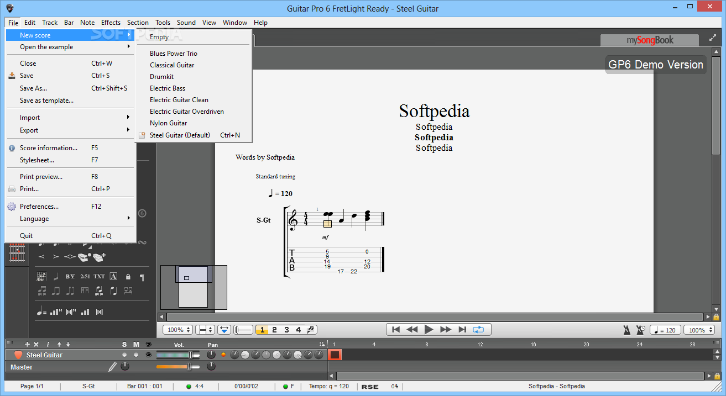This screenshot has height=396, width=726.
Task: Move track up arrow icon
Action: tap(59, 345)
